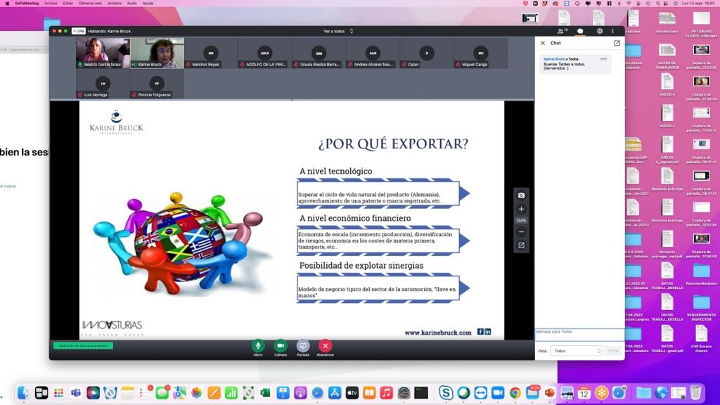Image resolution: width=720 pixels, height=405 pixels.
Task: Take a screenshot of the shared screen
Action: tap(521, 195)
